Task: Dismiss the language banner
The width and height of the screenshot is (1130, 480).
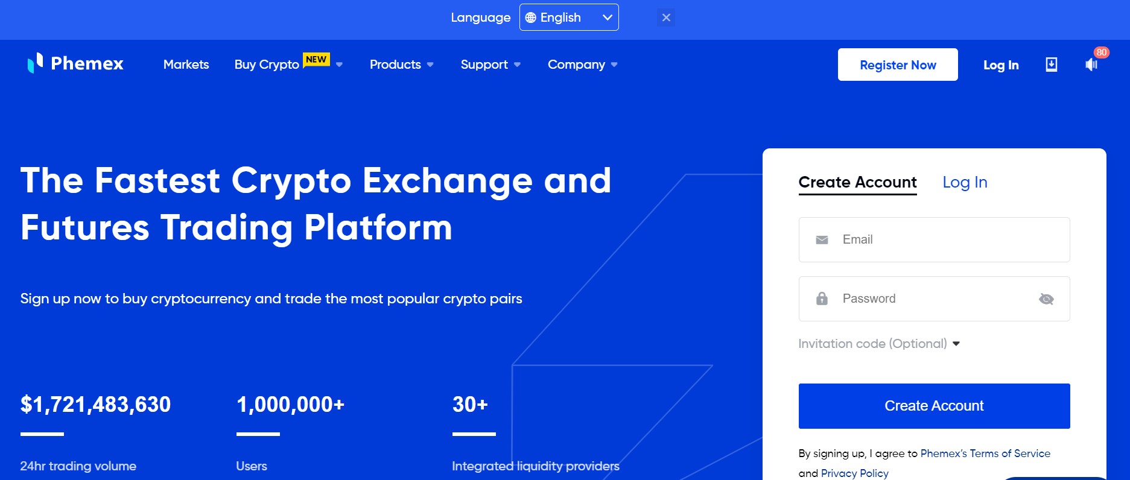Action: pos(666,17)
